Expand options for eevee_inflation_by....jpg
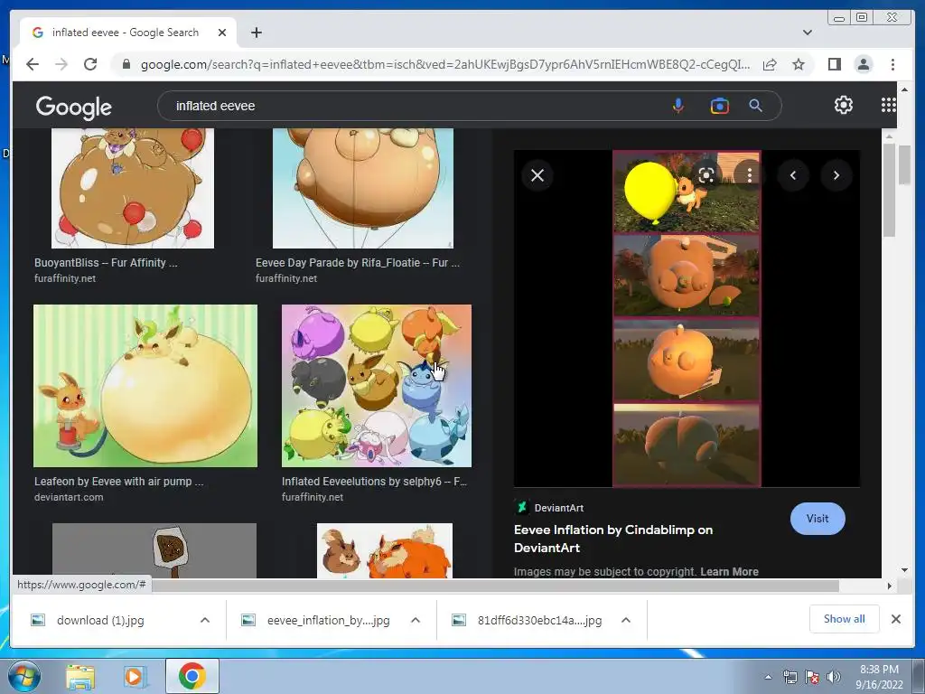Image resolution: width=925 pixels, height=694 pixels. click(x=416, y=620)
